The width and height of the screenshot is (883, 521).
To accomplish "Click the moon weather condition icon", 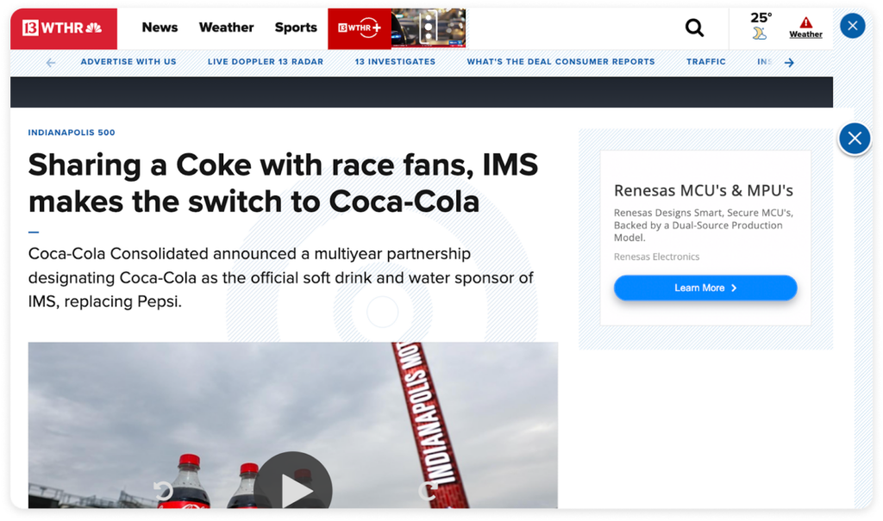I will pos(761,34).
